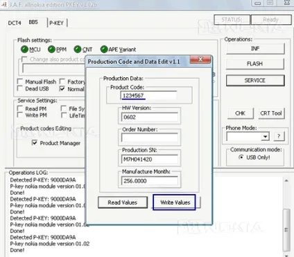Click the Production SN input field

tap(150, 159)
